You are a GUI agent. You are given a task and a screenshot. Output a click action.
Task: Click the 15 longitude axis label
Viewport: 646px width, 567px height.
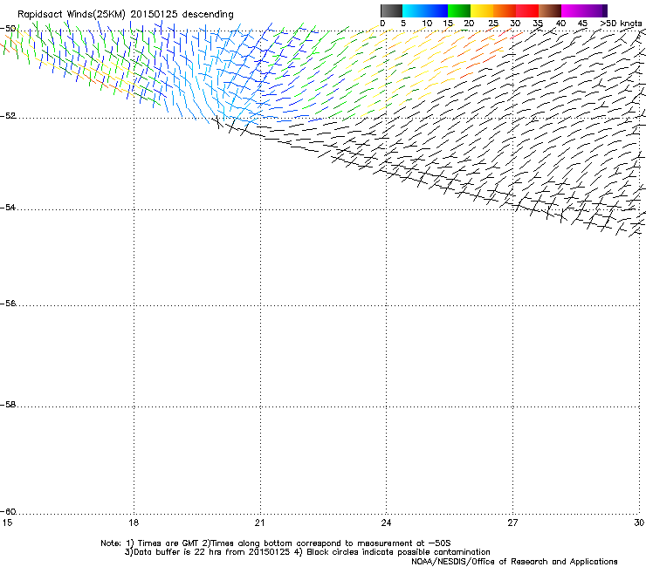click(7, 523)
